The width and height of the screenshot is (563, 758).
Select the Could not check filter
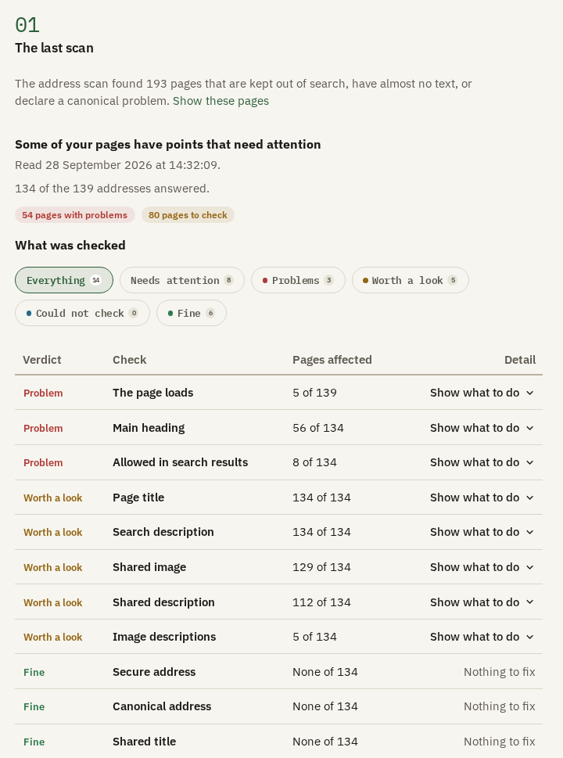(x=82, y=313)
